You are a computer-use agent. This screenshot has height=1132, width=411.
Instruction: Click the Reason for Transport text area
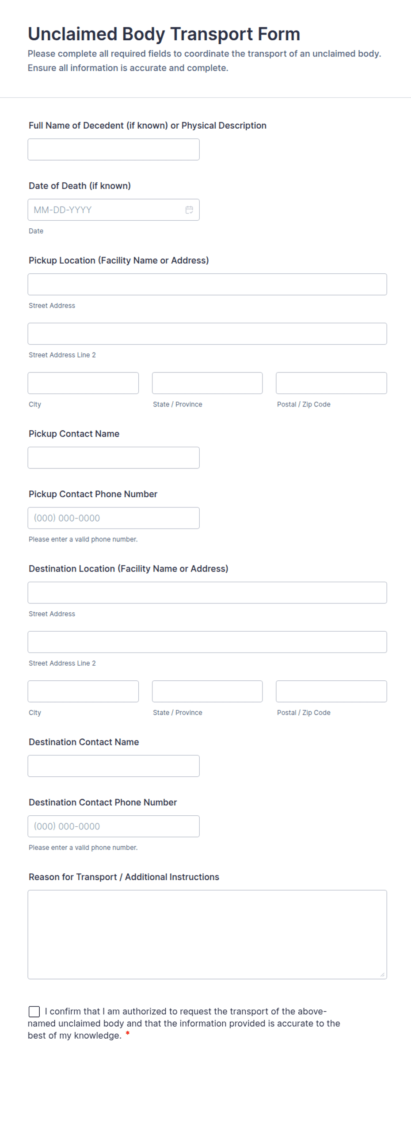pos(207,935)
